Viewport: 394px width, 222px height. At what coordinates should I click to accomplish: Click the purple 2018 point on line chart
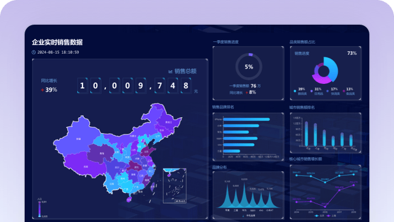click(x=353, y=185)
